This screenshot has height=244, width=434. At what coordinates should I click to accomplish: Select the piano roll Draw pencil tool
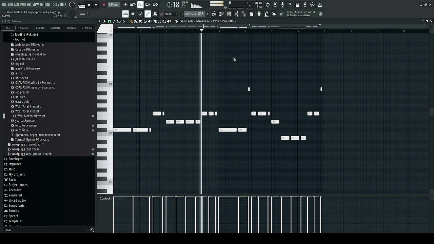point(131,21)
